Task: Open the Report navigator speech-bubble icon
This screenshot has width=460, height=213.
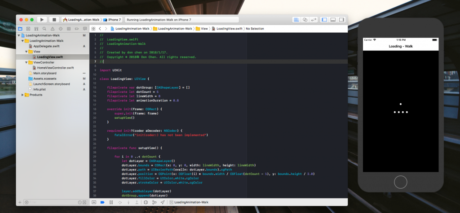Action: tap(85, 29)
